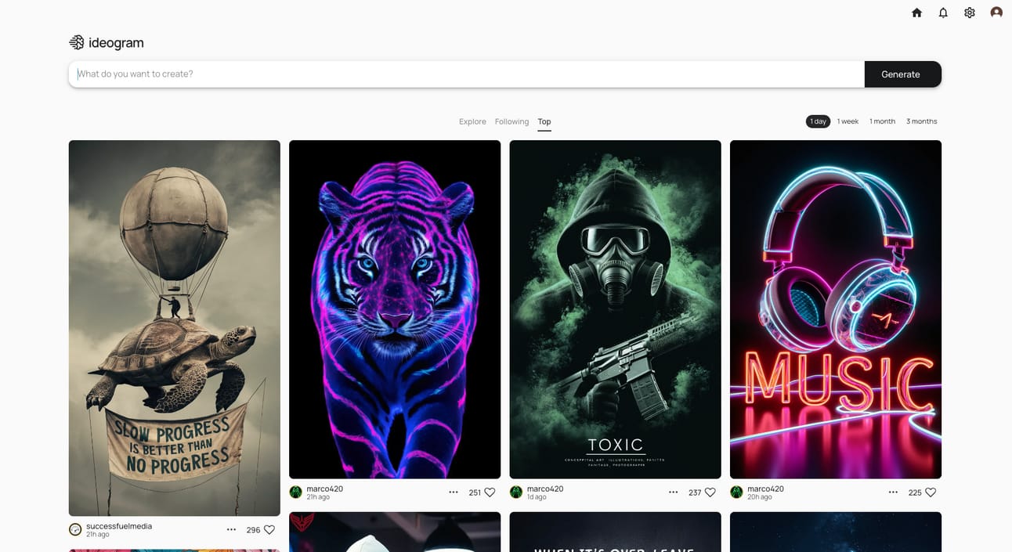Open more options for the MUSIC post

pyautogui.click(x=893, y=492)
